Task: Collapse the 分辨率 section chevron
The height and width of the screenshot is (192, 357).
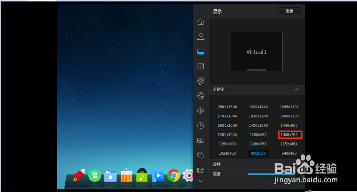Action: click(x=296, y=90)
